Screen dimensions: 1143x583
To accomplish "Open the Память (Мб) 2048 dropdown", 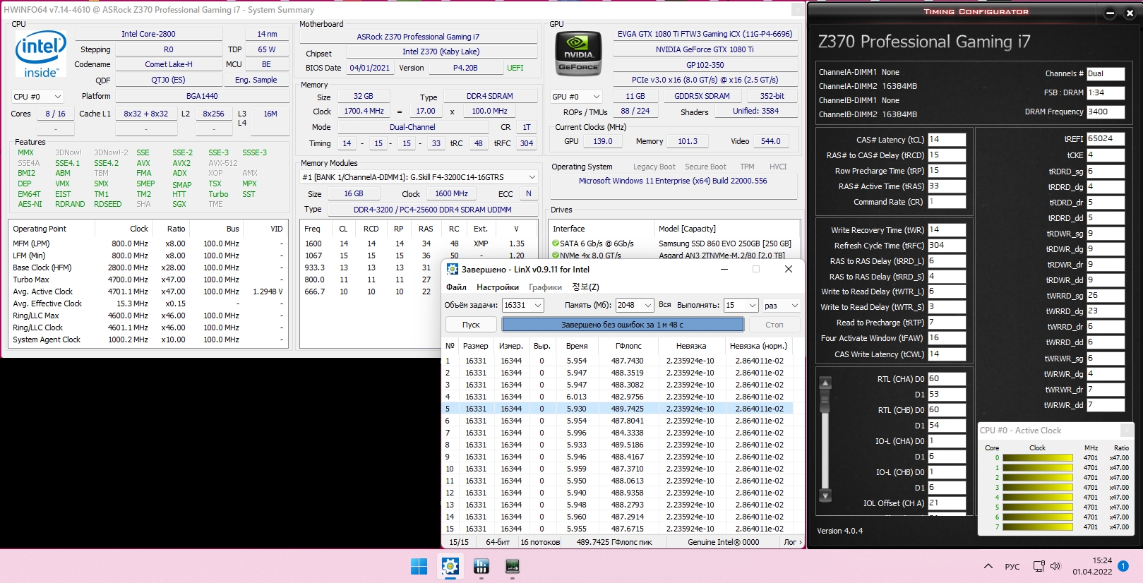I will (634, 305).
